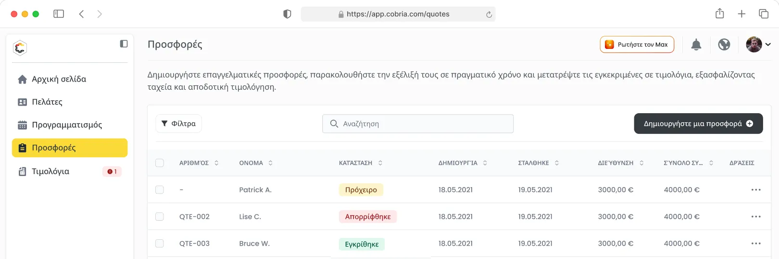Click the QTE-003 quote number
The height and width of the screenshot is (259, 779).
194,244
